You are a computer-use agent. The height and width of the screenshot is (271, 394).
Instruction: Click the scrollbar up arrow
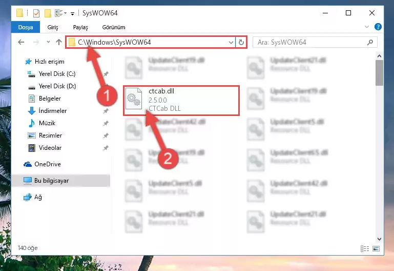(x=380, y=56)
